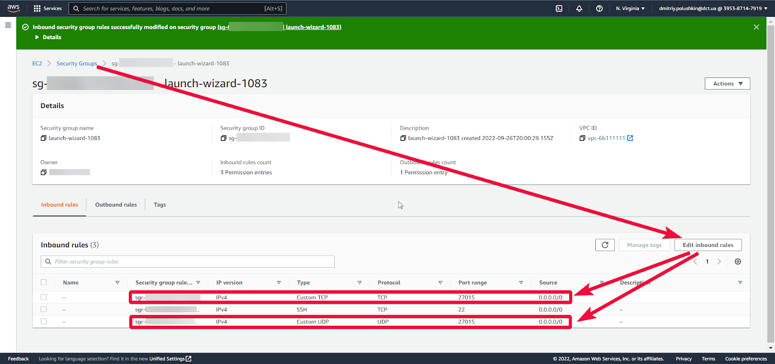775x364 pixels.
Task: Open the Feedback link in the footer
Action: point(18,359)
